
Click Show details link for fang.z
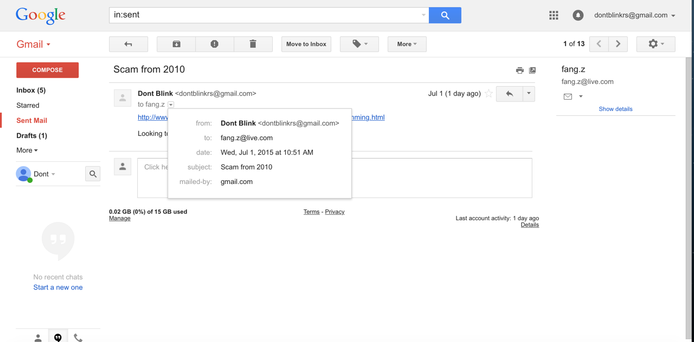click(x=615, y=109)
